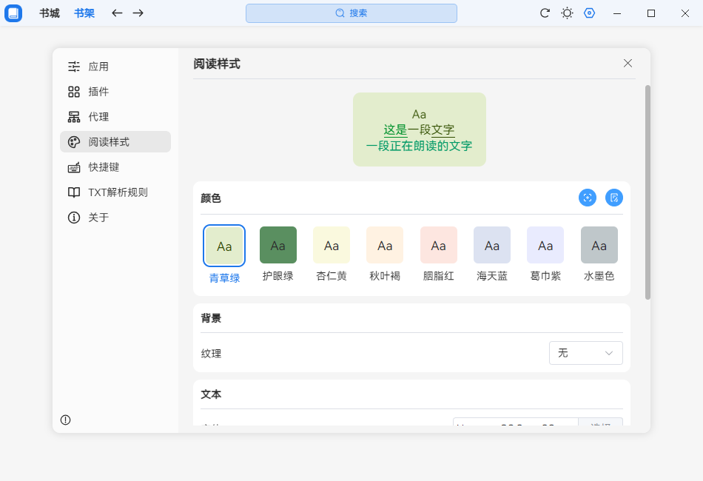Open 关于 section

(115, 218)
